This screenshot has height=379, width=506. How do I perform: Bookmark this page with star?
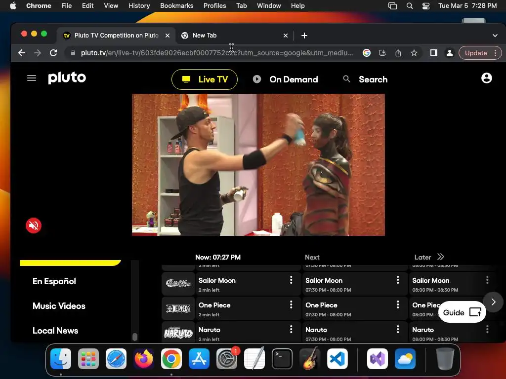(x=414, y=53)
